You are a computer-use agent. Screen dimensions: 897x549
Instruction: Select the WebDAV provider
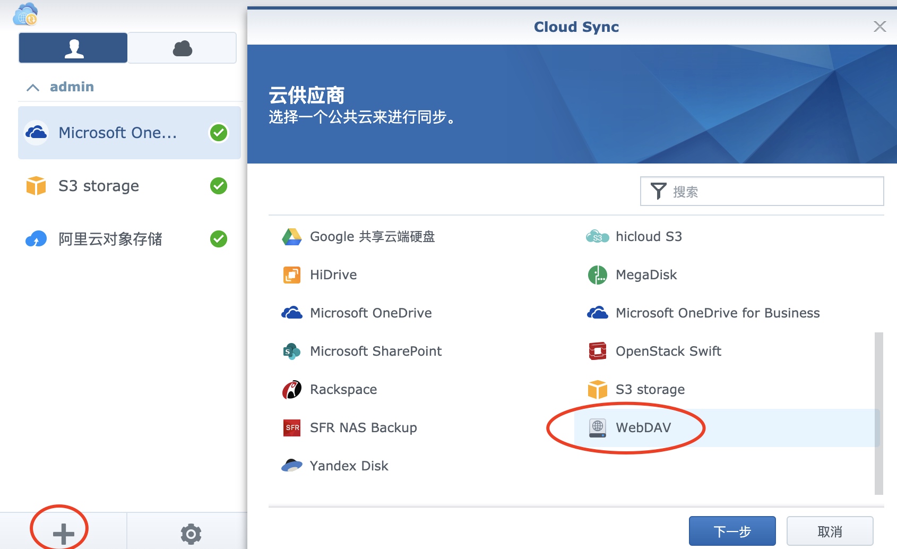point(727,428)
